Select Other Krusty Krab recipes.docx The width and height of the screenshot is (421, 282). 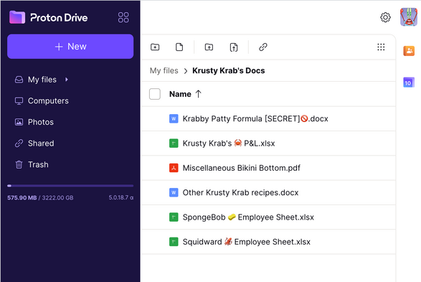pos(268,192)
